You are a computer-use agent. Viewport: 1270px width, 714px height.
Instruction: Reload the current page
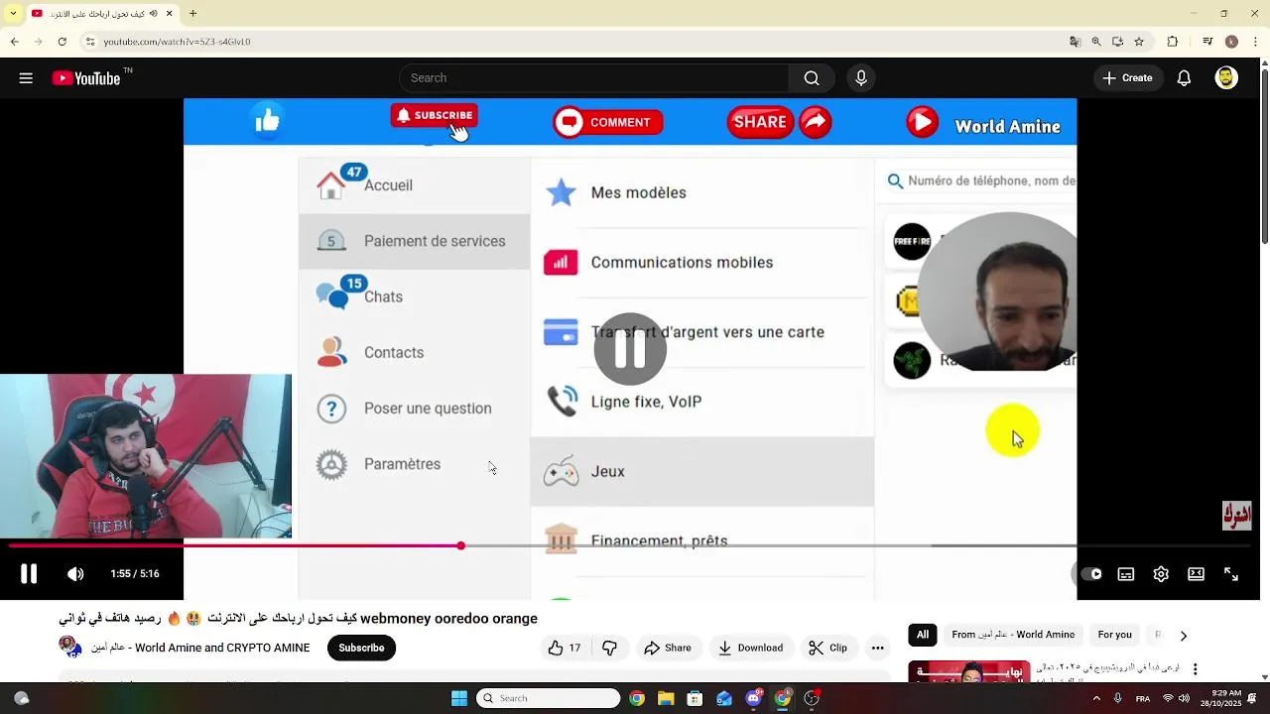click(62, 42)
